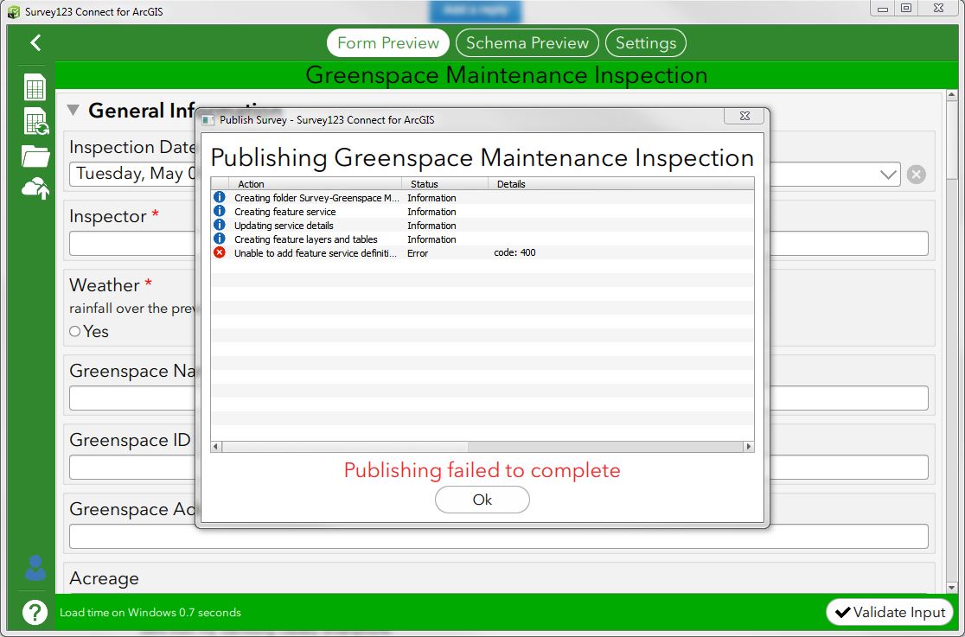Click the Validate Input button
The width and height of the screenshot is (965, 637).
point(890,613)
